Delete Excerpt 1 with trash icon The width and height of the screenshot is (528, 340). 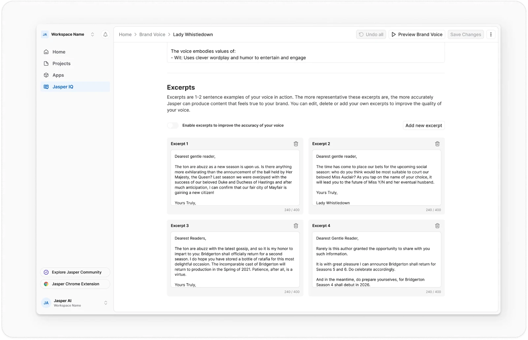point(296,144)
